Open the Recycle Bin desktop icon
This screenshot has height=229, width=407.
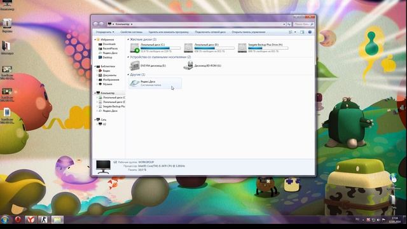point(7,25)
